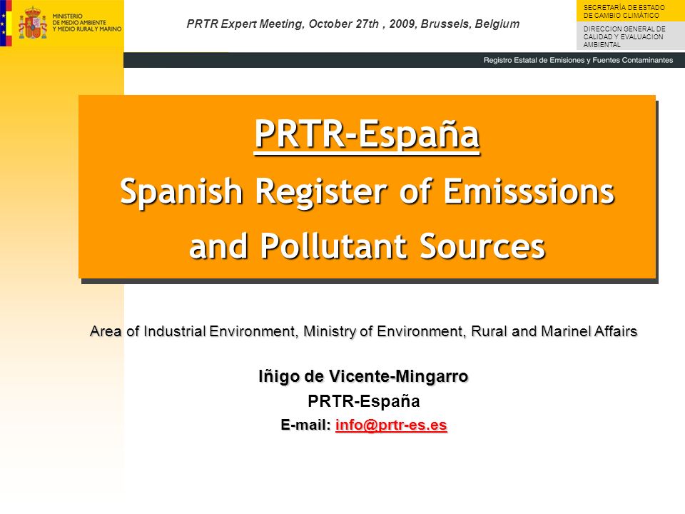Screen dimensions: 685x514
Task: Select the 'PRTR-España' underlined title
Action: pos(367,134)
